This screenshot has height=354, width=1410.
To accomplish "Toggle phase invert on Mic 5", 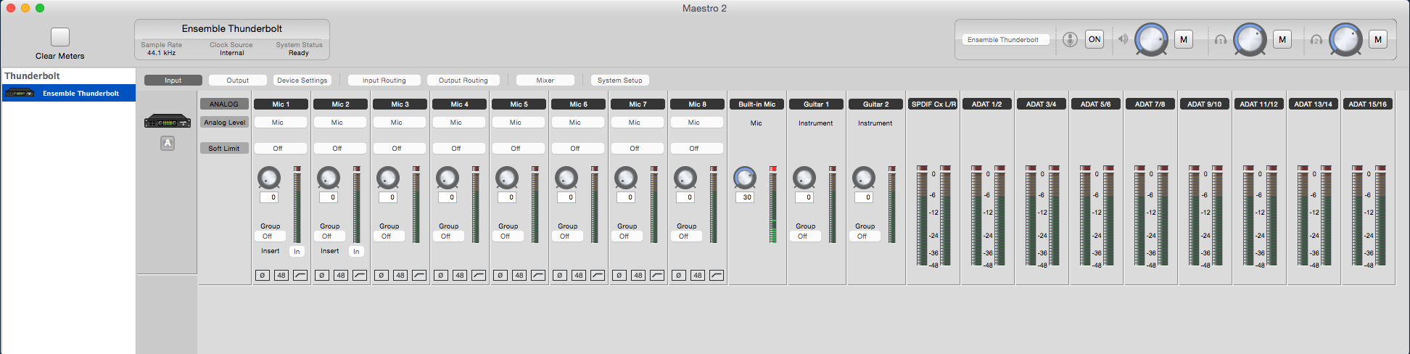I will 500,276.
